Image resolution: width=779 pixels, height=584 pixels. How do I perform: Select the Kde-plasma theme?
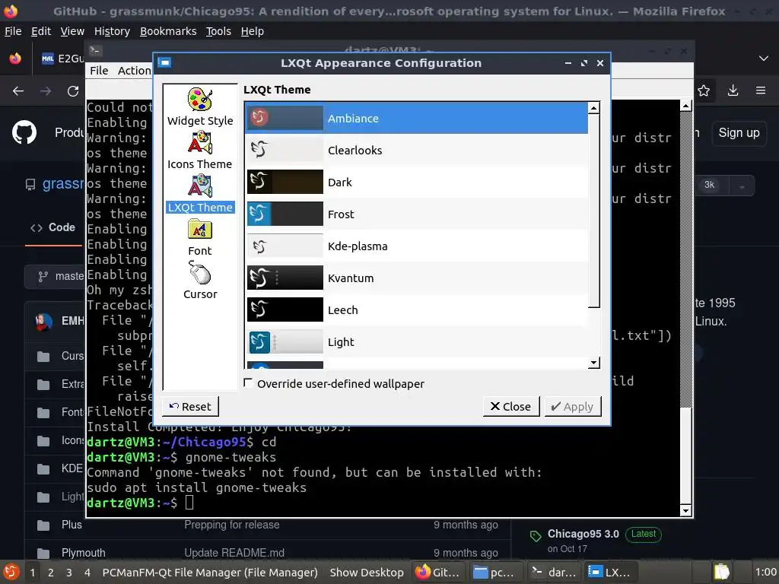[x=416, y=246]
